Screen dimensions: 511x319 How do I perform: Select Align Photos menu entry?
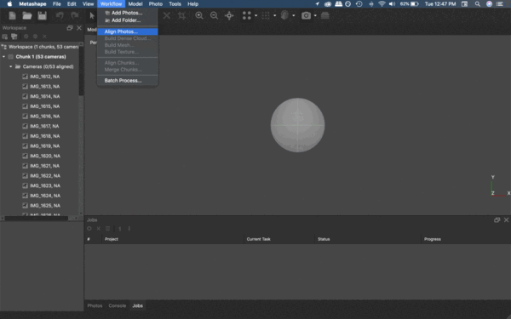128,31
